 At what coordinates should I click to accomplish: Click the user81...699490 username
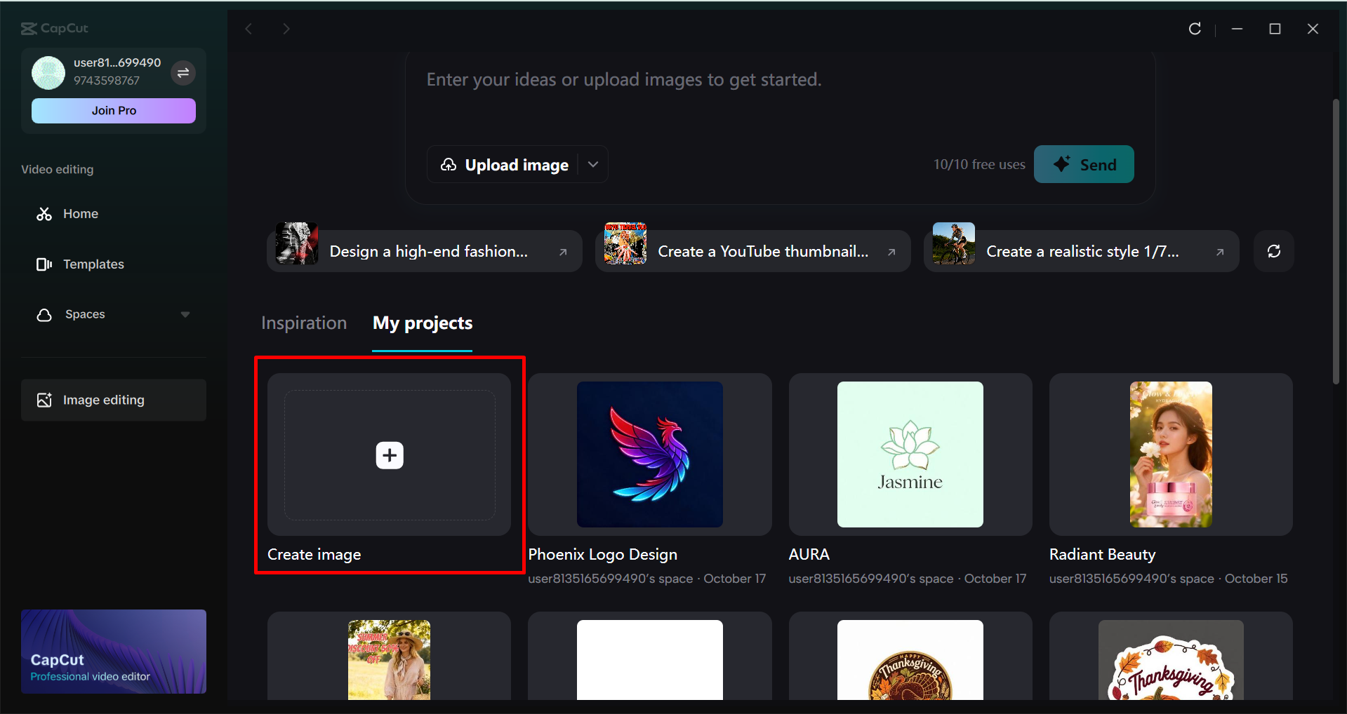coord(117,62)
